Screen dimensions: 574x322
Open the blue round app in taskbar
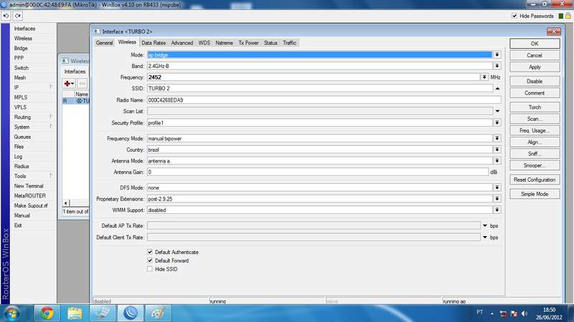point(131,313)
